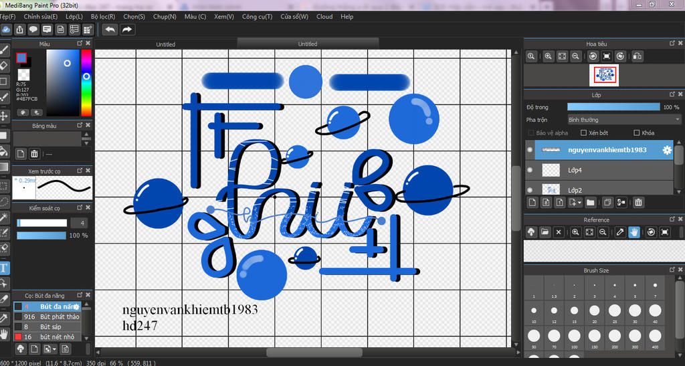Viewport: 685px width, 366px height.
Task: Select the Text tool
Action: coord(4,267)
